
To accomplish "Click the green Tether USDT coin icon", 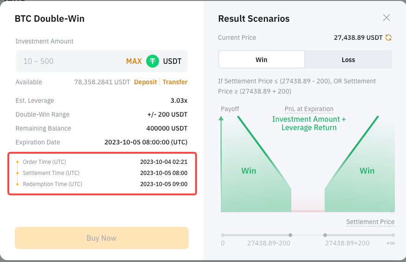I will [153, 61].
